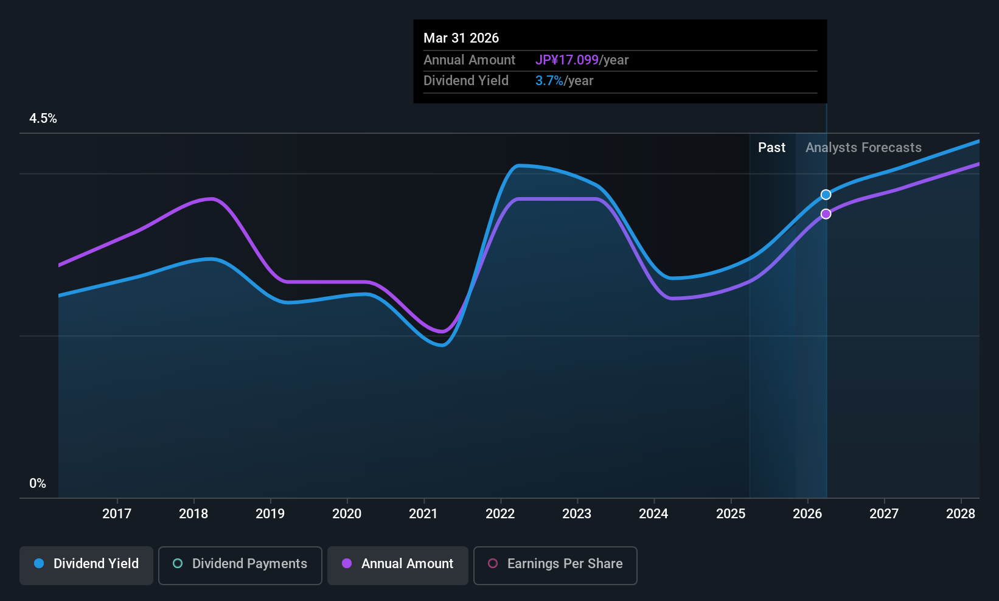
Task: Click the JP¥17.099/year tooltip value
Action: 582,60
